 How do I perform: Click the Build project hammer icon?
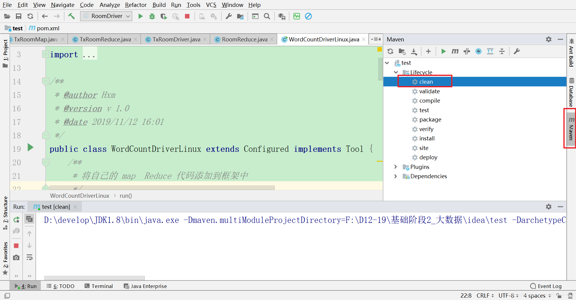71,16
